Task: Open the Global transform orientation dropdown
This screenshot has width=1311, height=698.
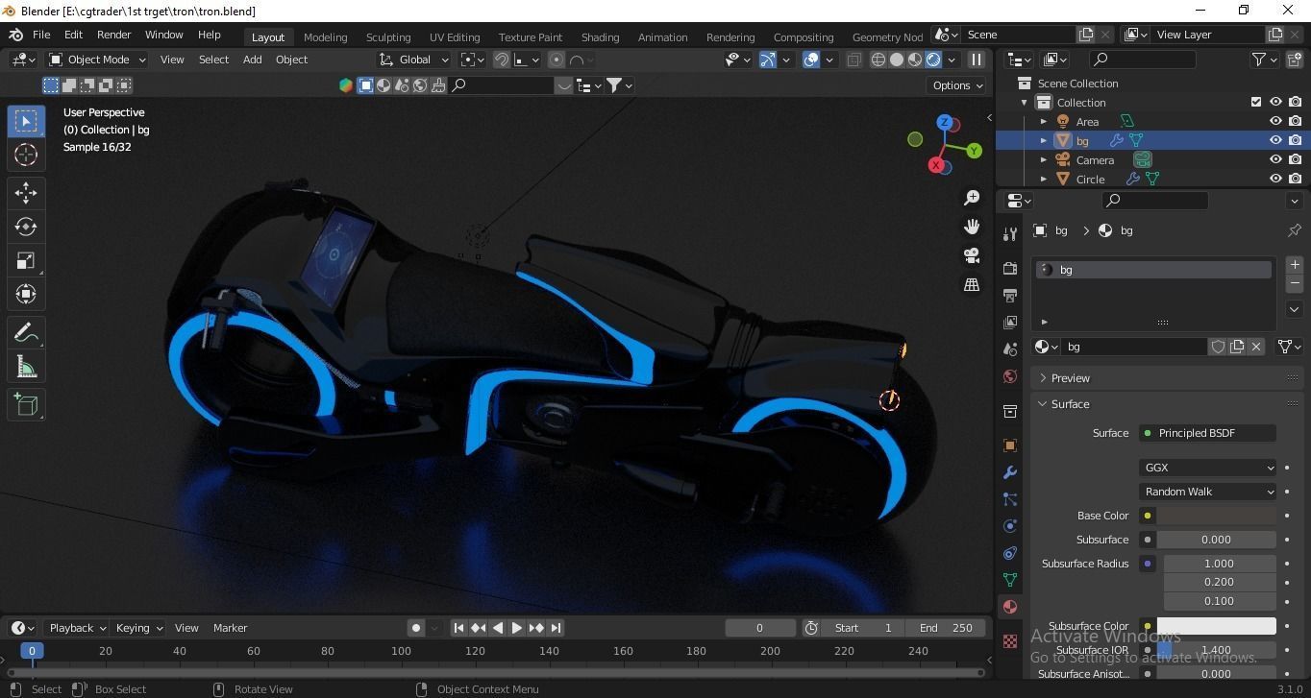Action: pyautogui.click(x=414, y=60)
